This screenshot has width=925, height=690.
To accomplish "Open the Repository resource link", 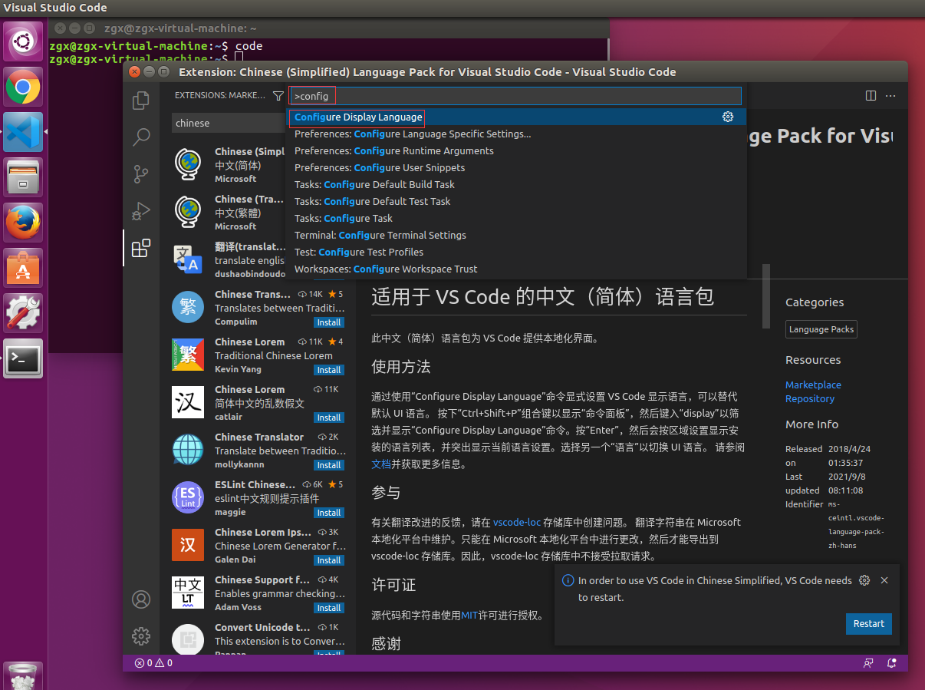I will [810, 398].
